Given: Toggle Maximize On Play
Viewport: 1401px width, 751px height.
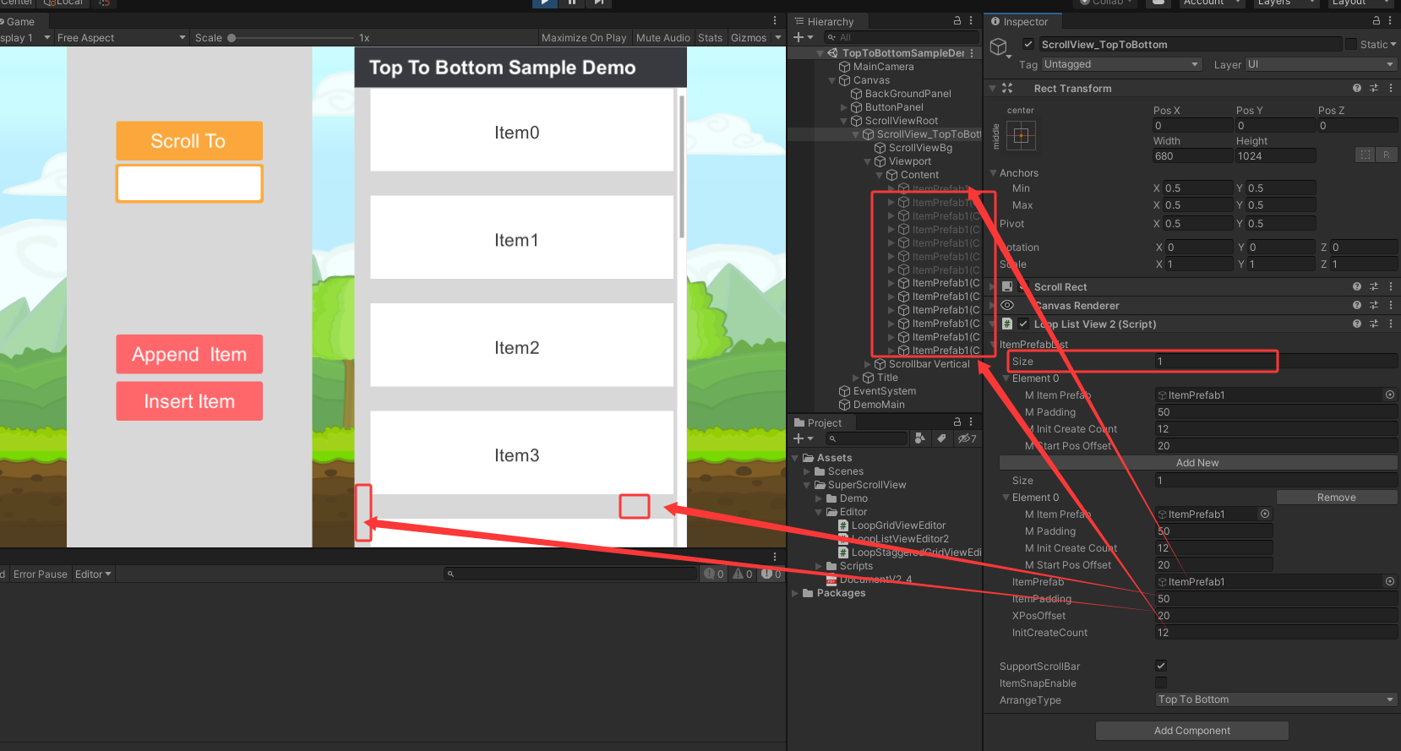Looking at the screenshot, I should pos(584,37).
